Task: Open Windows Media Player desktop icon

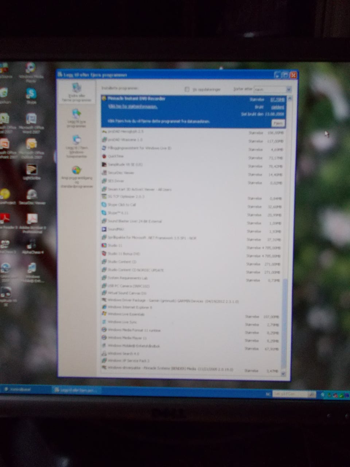Action: pyautogui.click(x=31, y=69)
